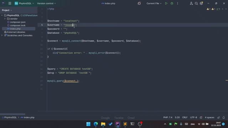Open IDE settings gear icon
This screenshot has height=128, width=228.
201,3
